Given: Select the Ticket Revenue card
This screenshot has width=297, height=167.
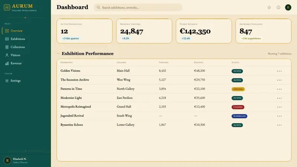Looking at the screenshot, I should pyautogui.click(x=204, y=31).
